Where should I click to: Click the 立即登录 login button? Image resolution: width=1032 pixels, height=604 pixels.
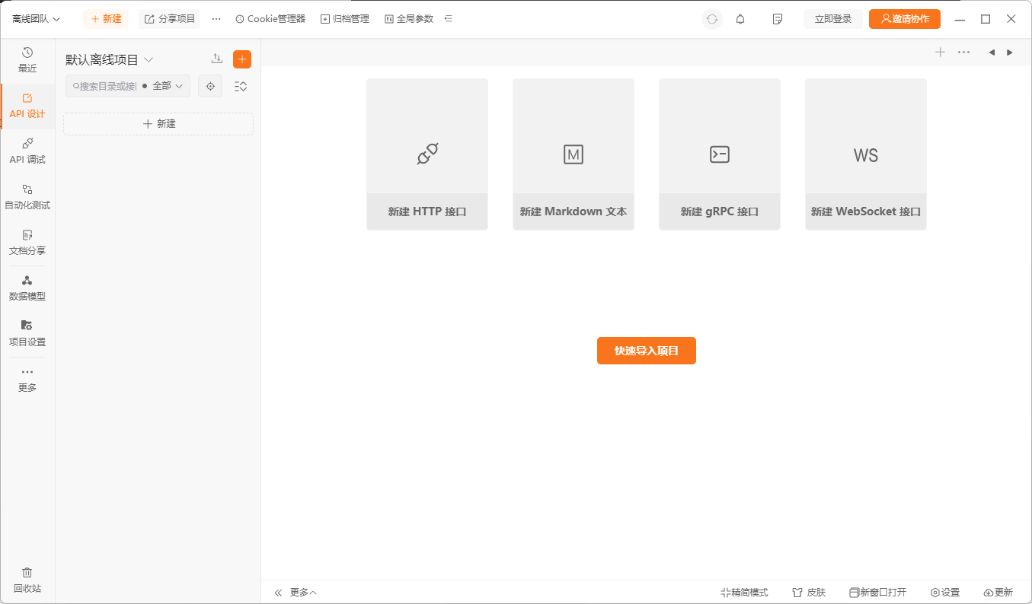(x=832, y=19)
